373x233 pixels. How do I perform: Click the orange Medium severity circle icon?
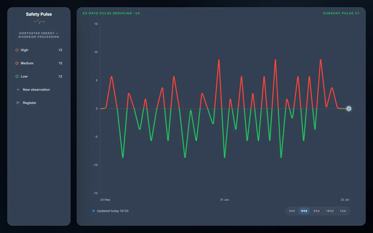pyautogui.click(x=17, y=63)
